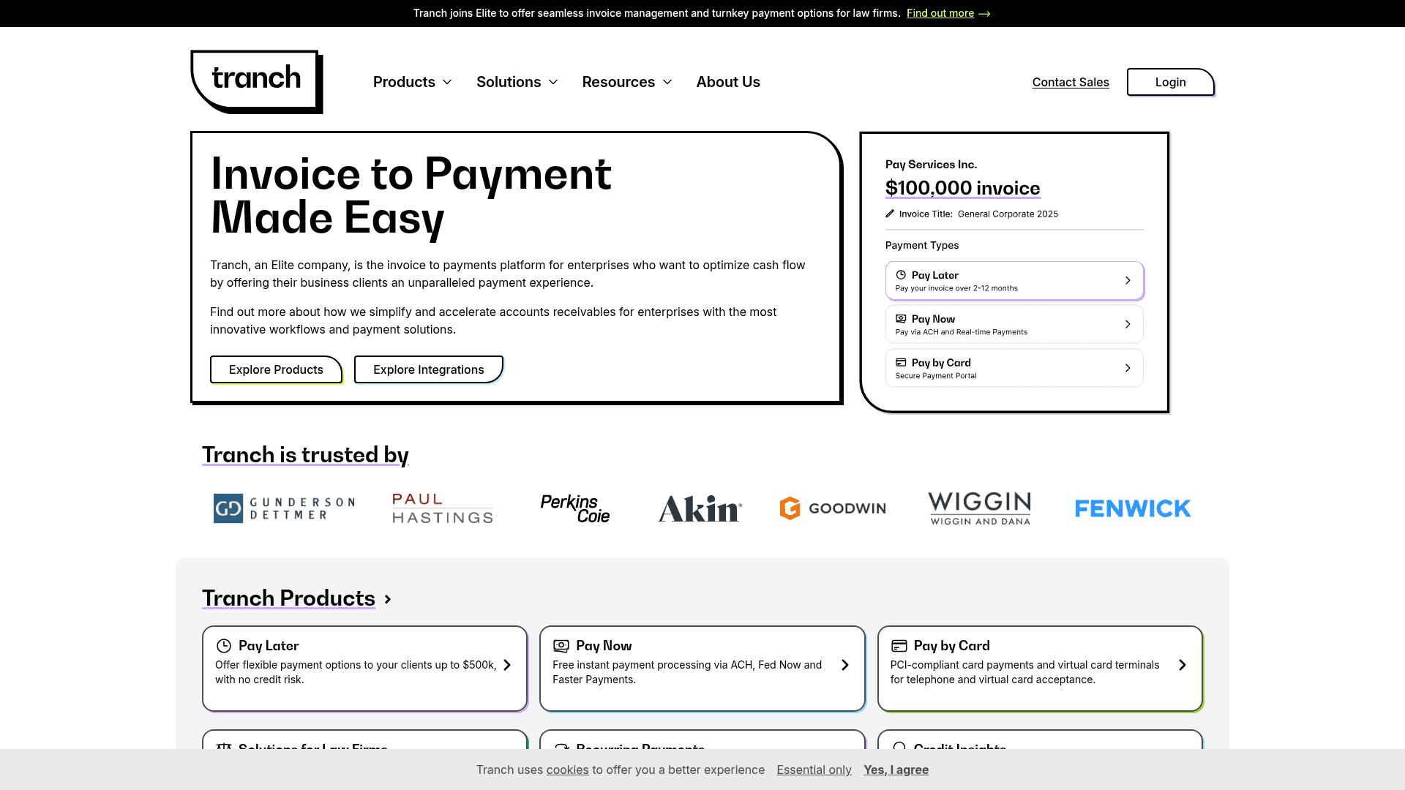Open the Find out more banner link
This screenshot has height=790, width=1405.
pyautogui.click(x=940, y=13)
